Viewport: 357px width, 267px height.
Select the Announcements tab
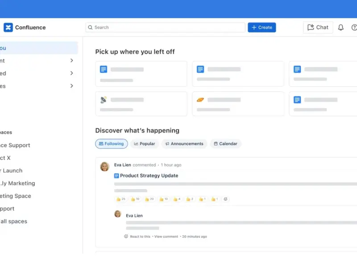point(184,144)
